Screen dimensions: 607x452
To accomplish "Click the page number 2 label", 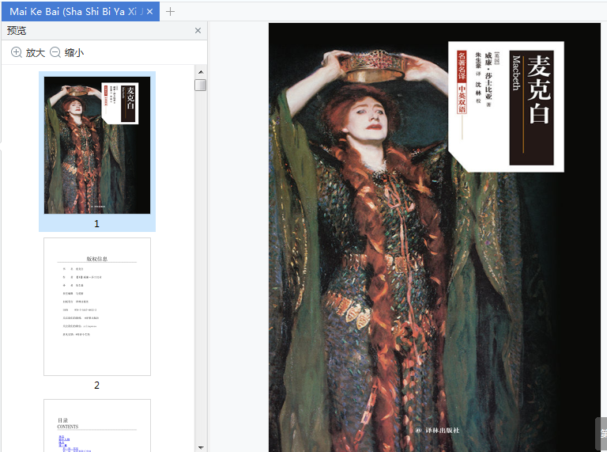I will click(97, 386).
